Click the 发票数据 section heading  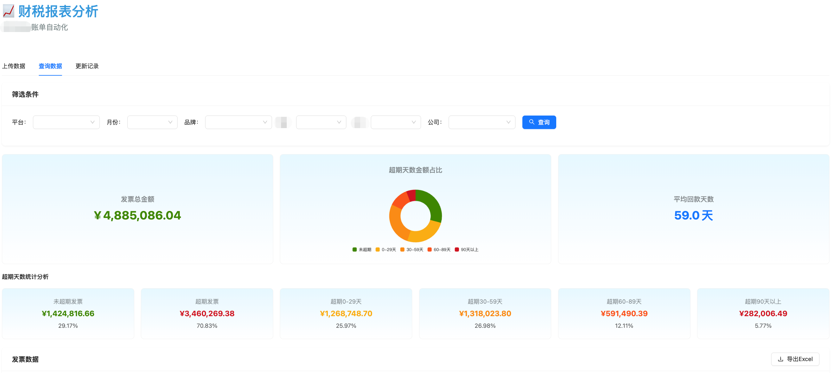25,359
